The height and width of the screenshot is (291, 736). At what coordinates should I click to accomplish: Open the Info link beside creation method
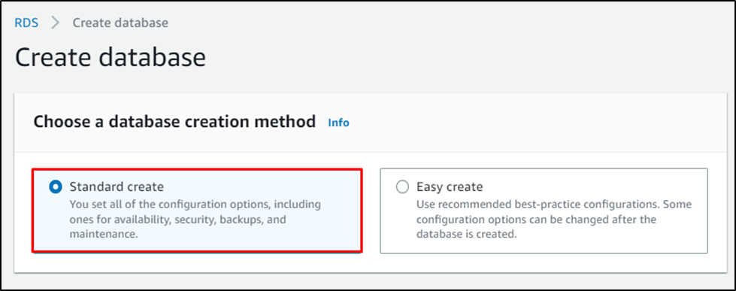click(338, 123)
